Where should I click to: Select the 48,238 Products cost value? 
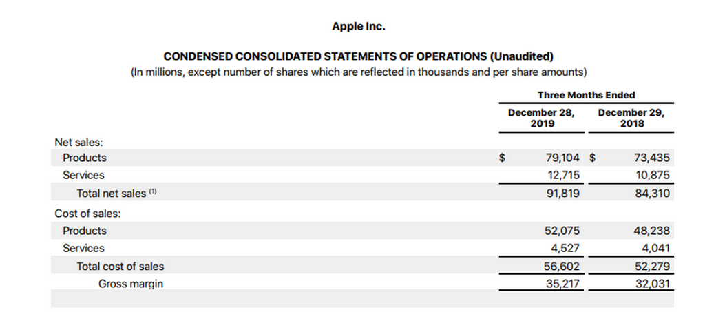coord(653,231)
